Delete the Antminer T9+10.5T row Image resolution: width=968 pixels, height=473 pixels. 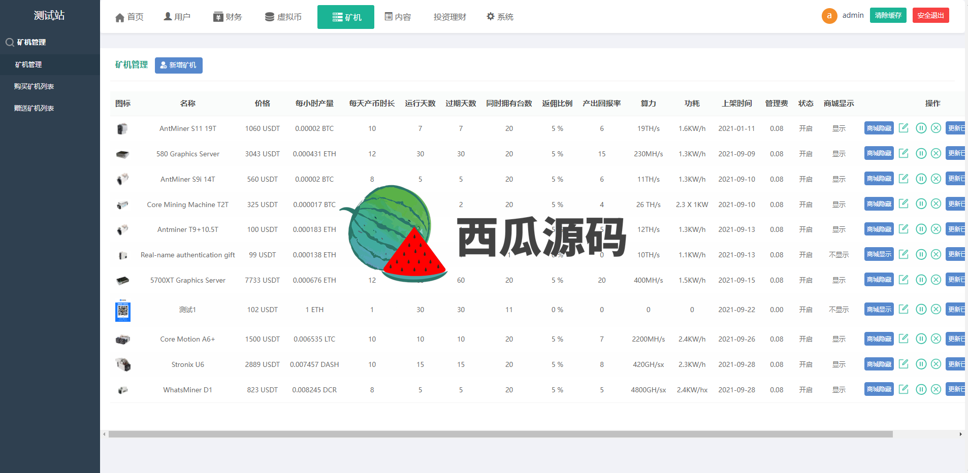[x=936, y=229]
